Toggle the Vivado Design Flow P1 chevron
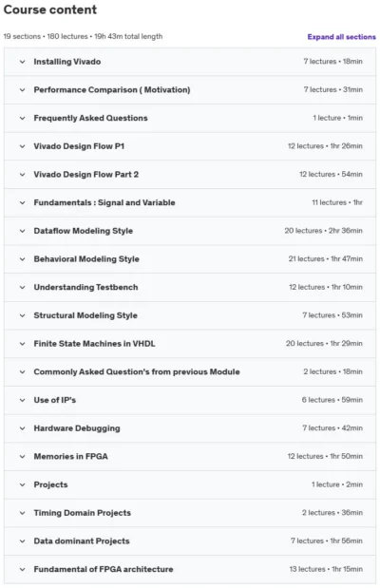380x588 pixels. click(x=23, y=146)
